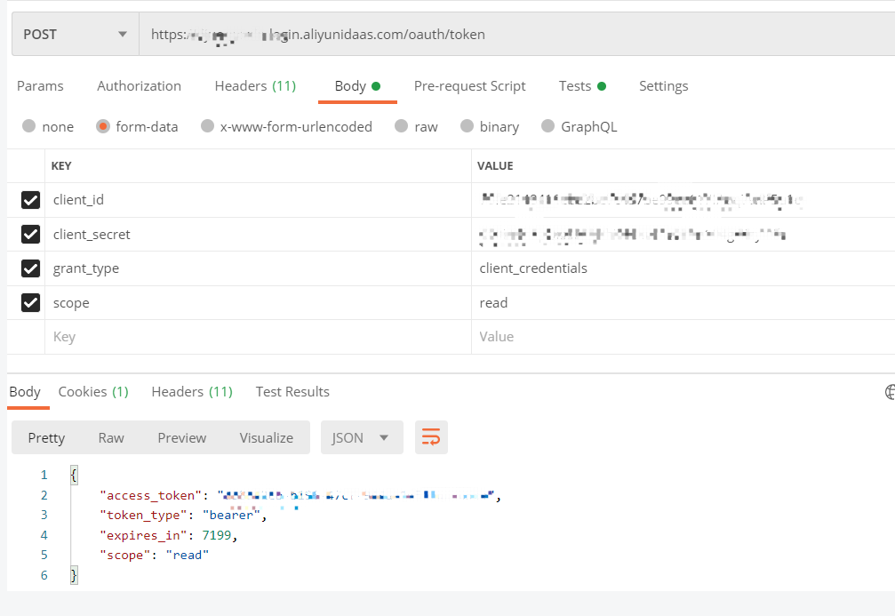The image size is (895, 616).
Task: Select the binary body radio option
Action: pos(467,126)
